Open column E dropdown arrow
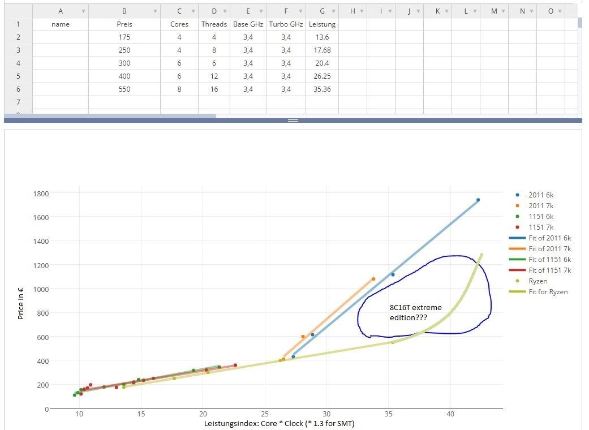Viewport: 589px width, 430px height. 261,11
